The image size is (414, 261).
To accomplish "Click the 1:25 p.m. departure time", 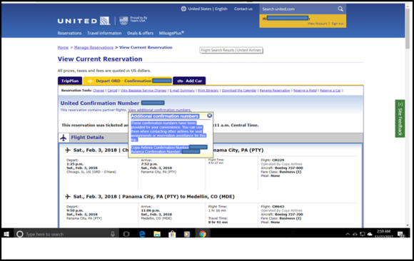I will [75, 164].
